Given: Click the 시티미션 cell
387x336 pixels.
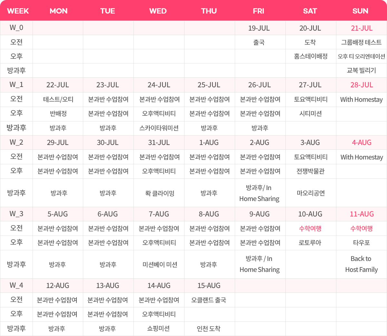Looking at the screenshot, I should point(311,113).
